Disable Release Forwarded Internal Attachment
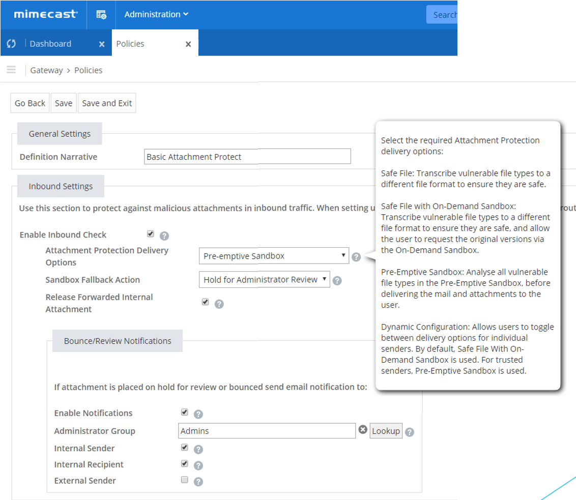This screenshot has width=576, height=500. [205, 302]
